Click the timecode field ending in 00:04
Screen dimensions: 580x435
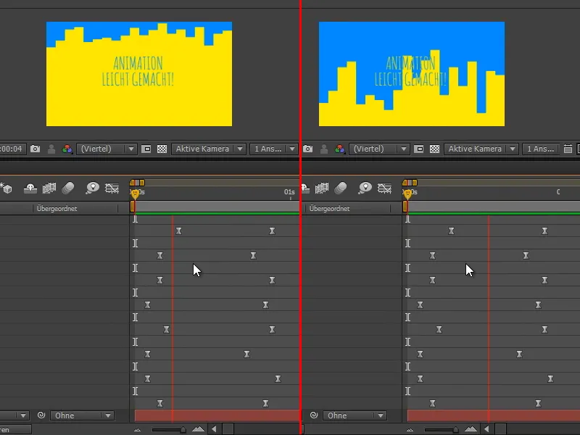(x=12, y=149)
